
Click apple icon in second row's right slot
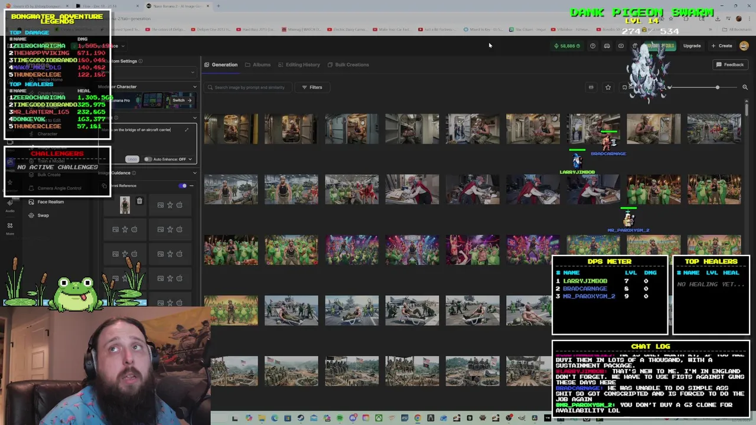(x=180, y=229)
